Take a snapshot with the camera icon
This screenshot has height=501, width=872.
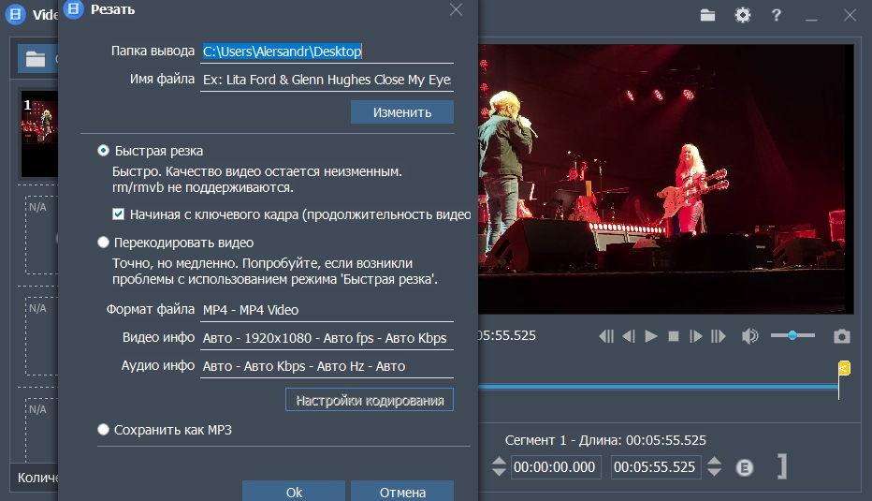pyautogui.click(x=842, y=336)
